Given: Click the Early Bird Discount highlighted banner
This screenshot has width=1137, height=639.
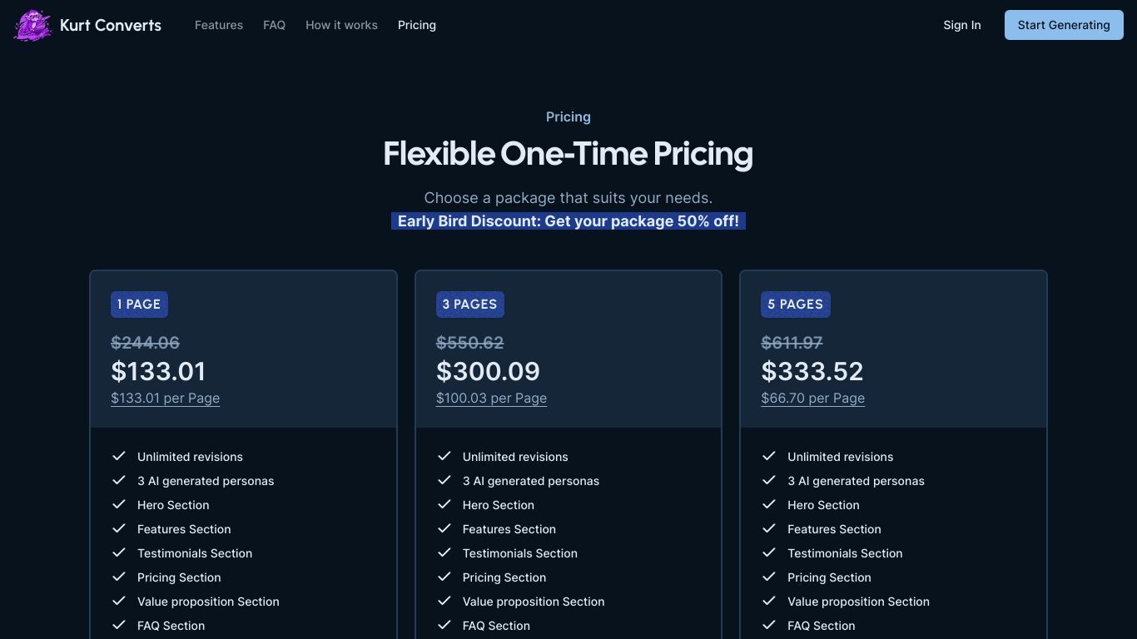Looking at the screenshot, I should (568, 221).
